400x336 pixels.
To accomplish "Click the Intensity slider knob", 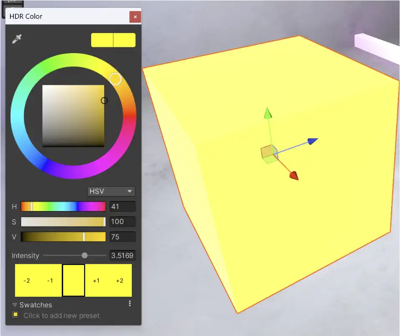I will click(x=85, y=255).
